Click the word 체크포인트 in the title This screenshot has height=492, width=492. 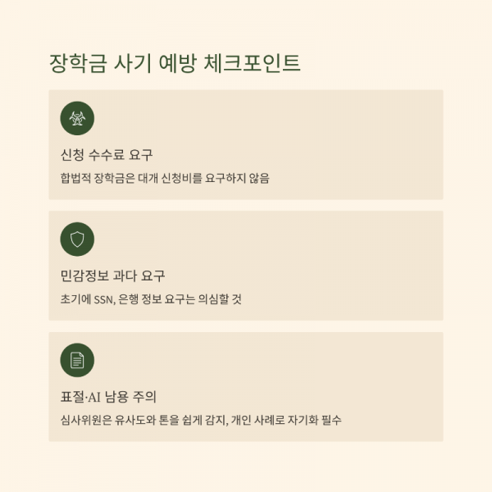253,63
